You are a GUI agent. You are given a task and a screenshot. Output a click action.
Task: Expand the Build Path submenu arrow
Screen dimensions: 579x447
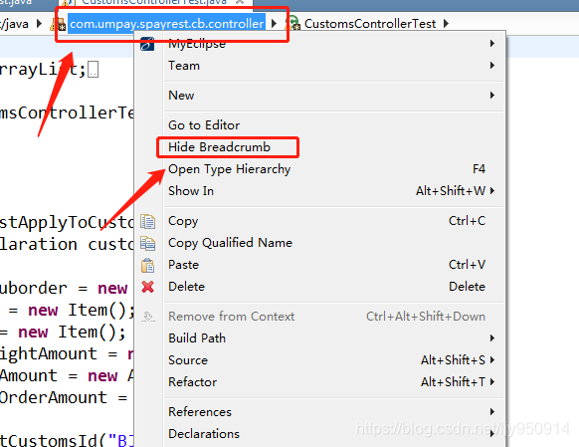click(x=492, y=338)
